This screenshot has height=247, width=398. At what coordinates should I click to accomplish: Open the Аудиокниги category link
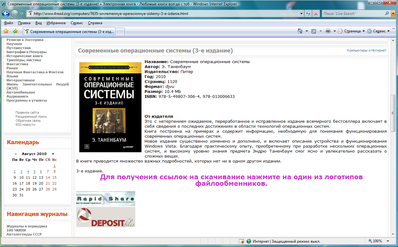pyautogui.click(x=17, y=96)
